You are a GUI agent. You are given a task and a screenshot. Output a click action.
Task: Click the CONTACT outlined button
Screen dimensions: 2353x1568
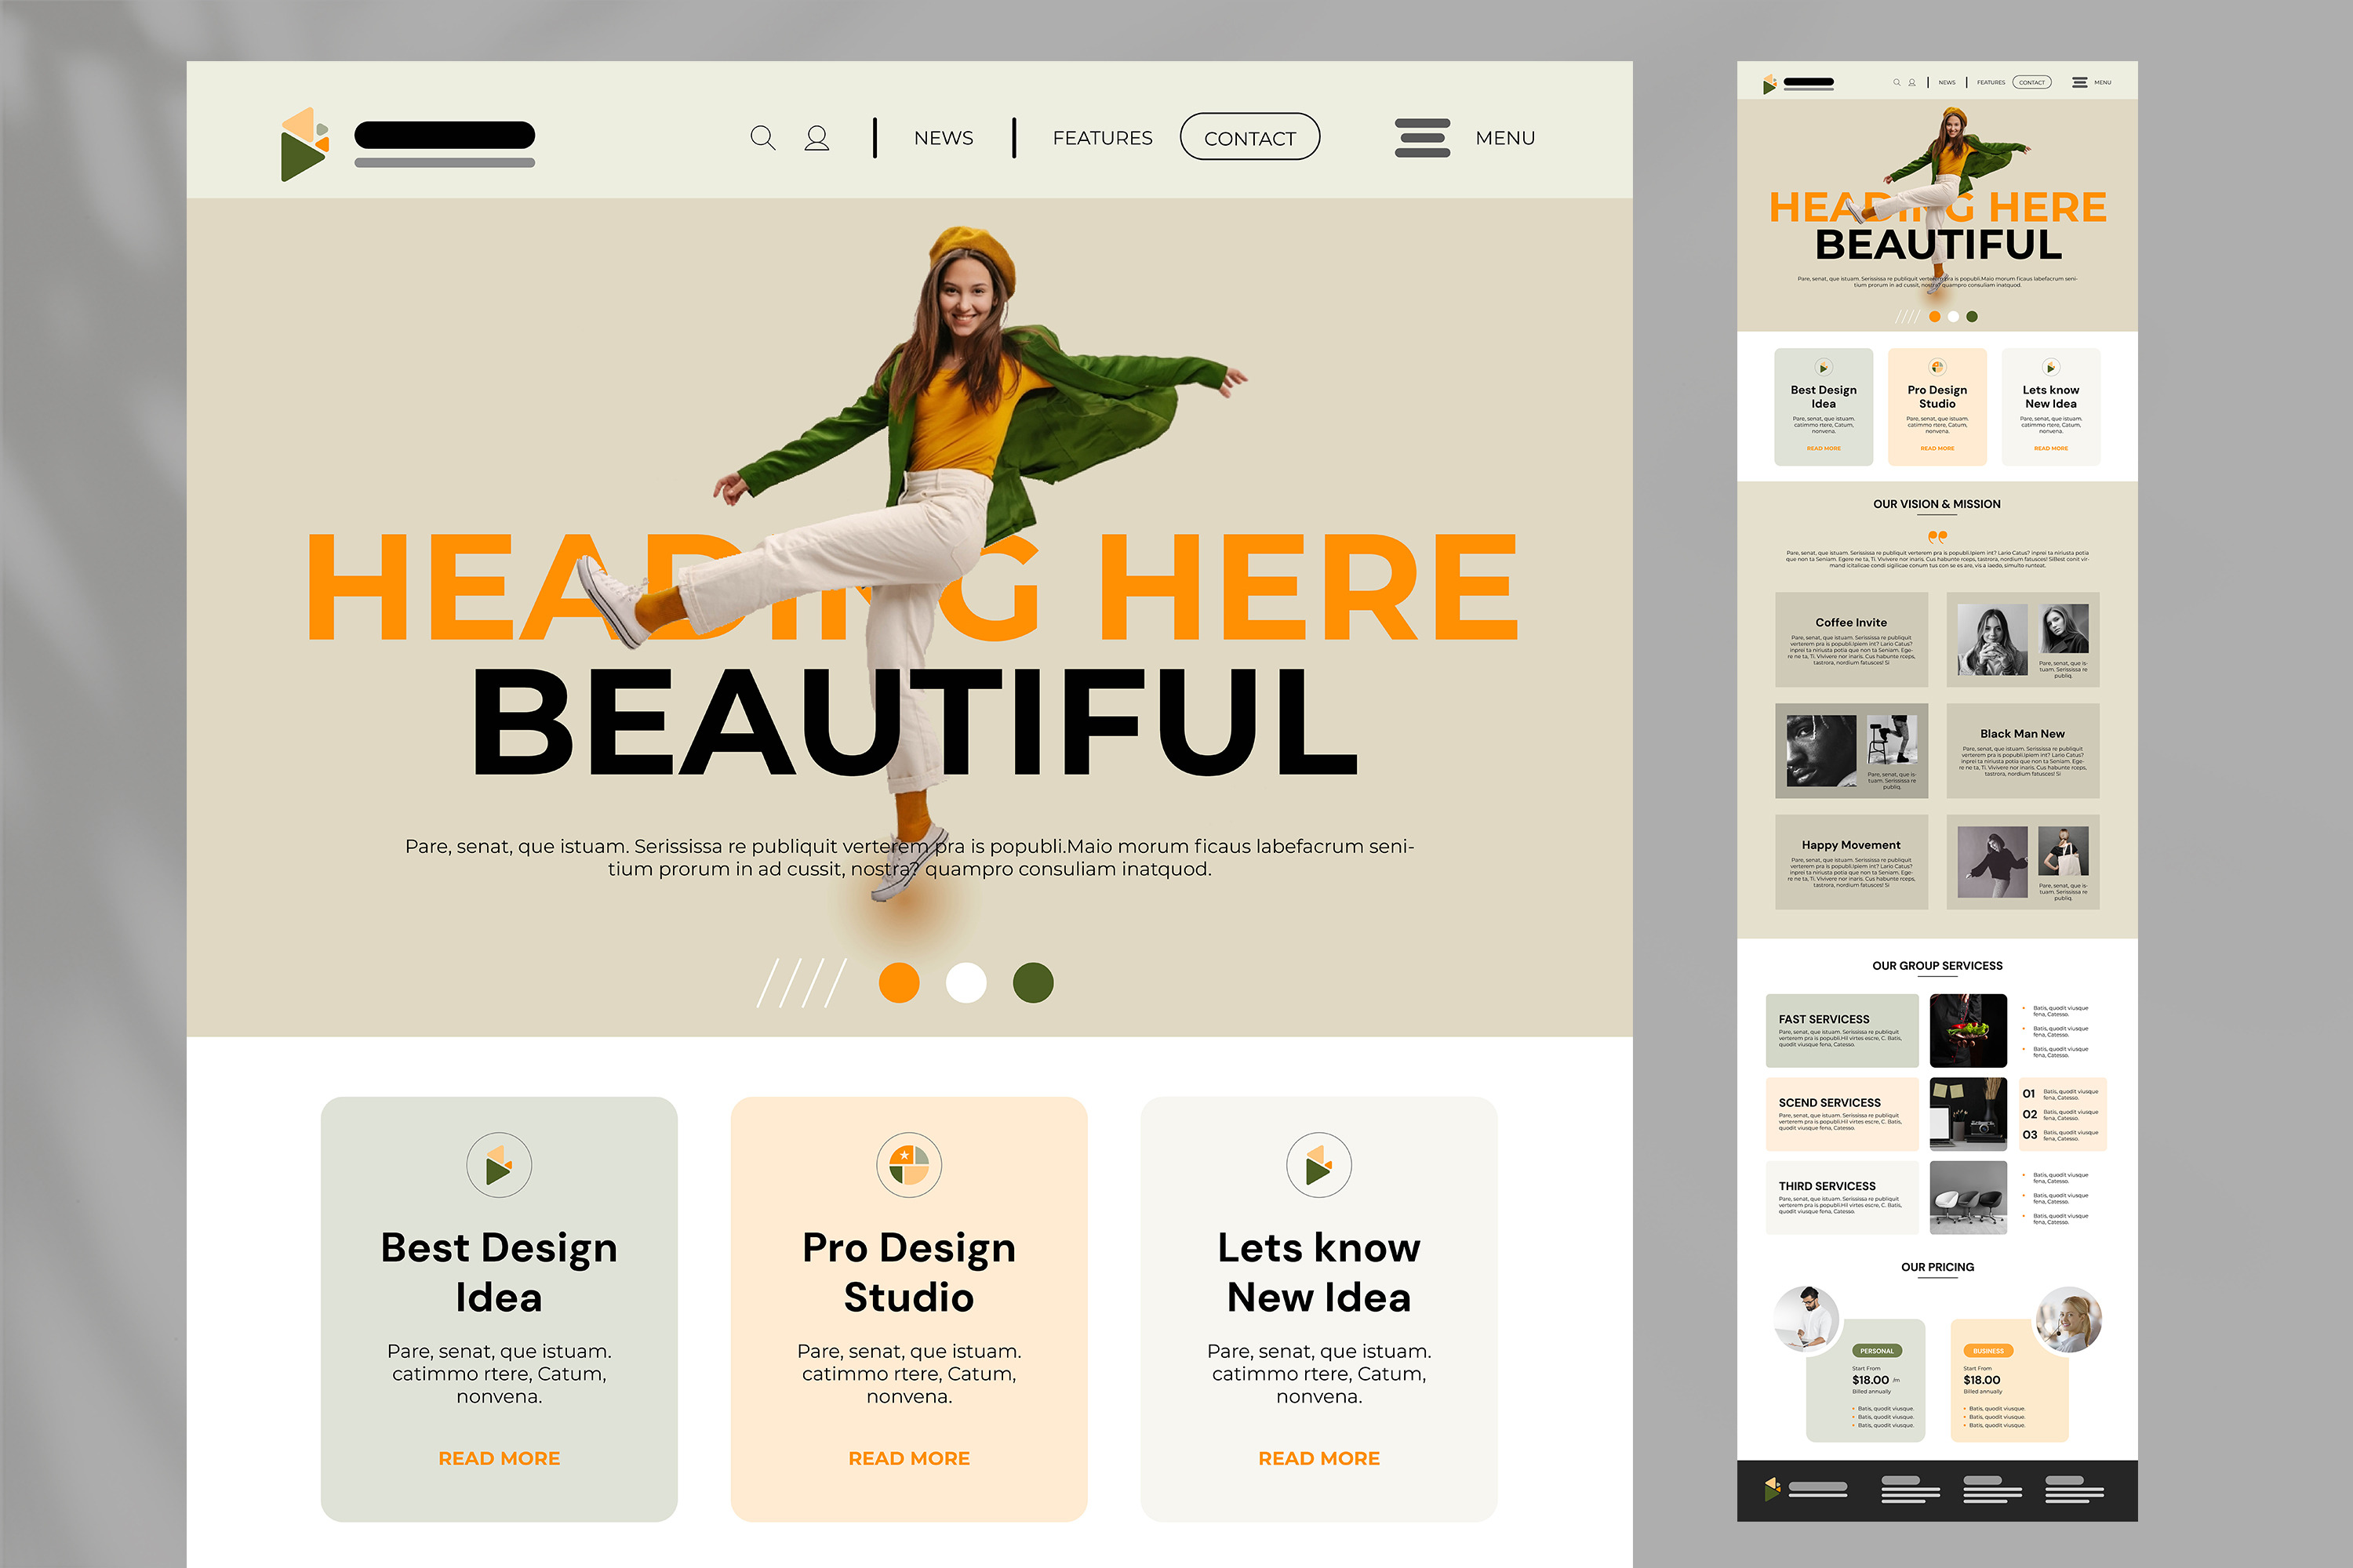coord(1249,138)
